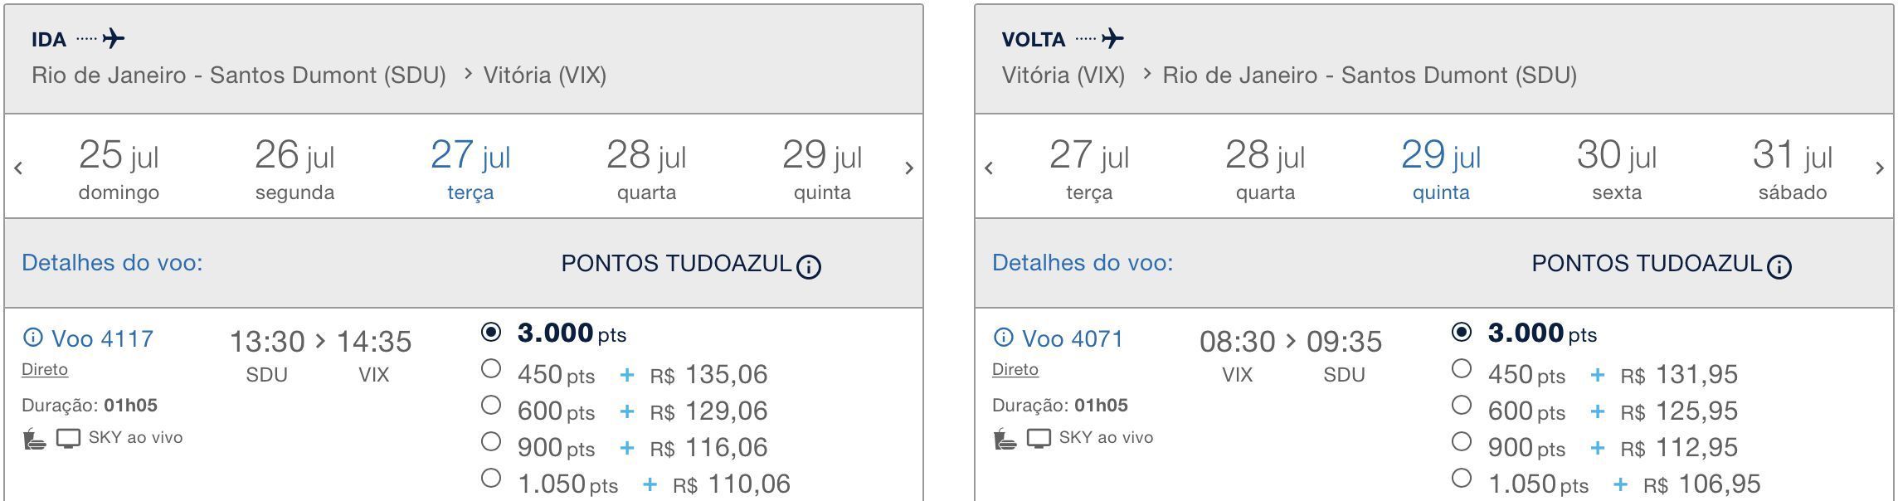Show earlier outbound dates with left arrow
Image resolution: width=1898 pixels, height=501 pixels.
[18, 168]
